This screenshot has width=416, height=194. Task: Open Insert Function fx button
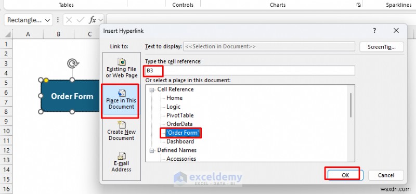(92, 20)
